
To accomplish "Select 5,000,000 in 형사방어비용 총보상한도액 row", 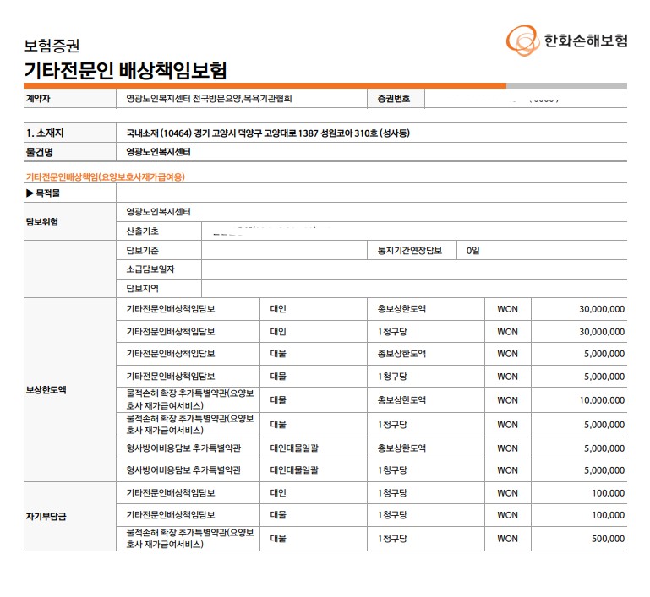I will [x=604, y=448].
